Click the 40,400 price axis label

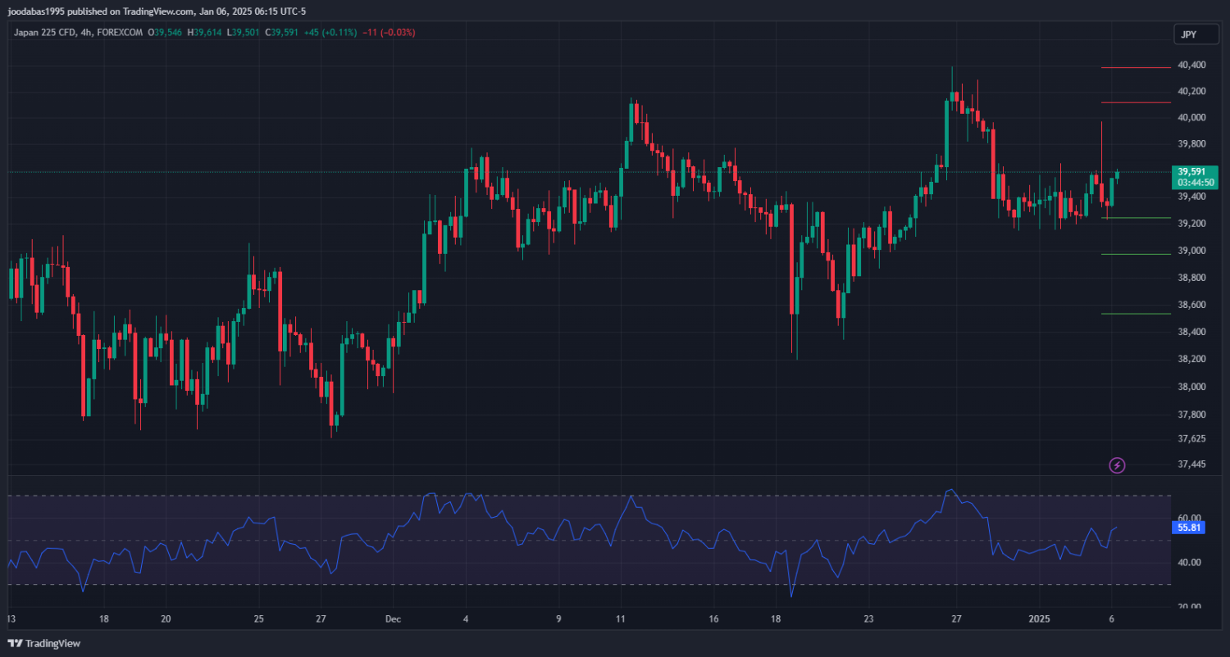click(x=1191, y=65)
